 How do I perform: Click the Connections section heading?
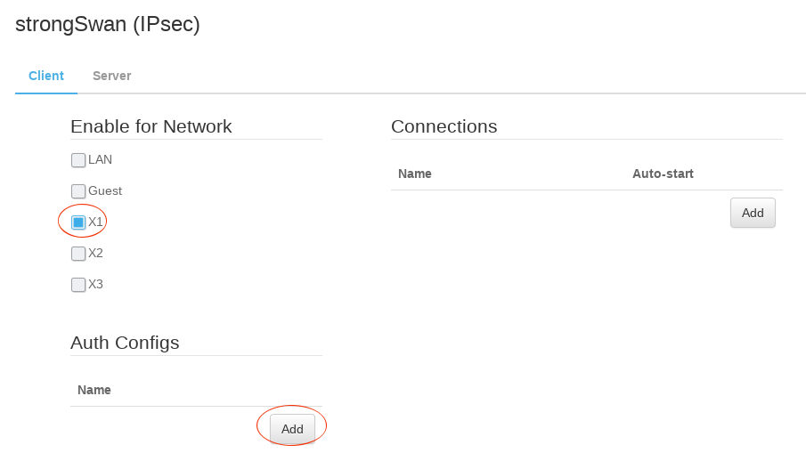[x=444, y=126]
